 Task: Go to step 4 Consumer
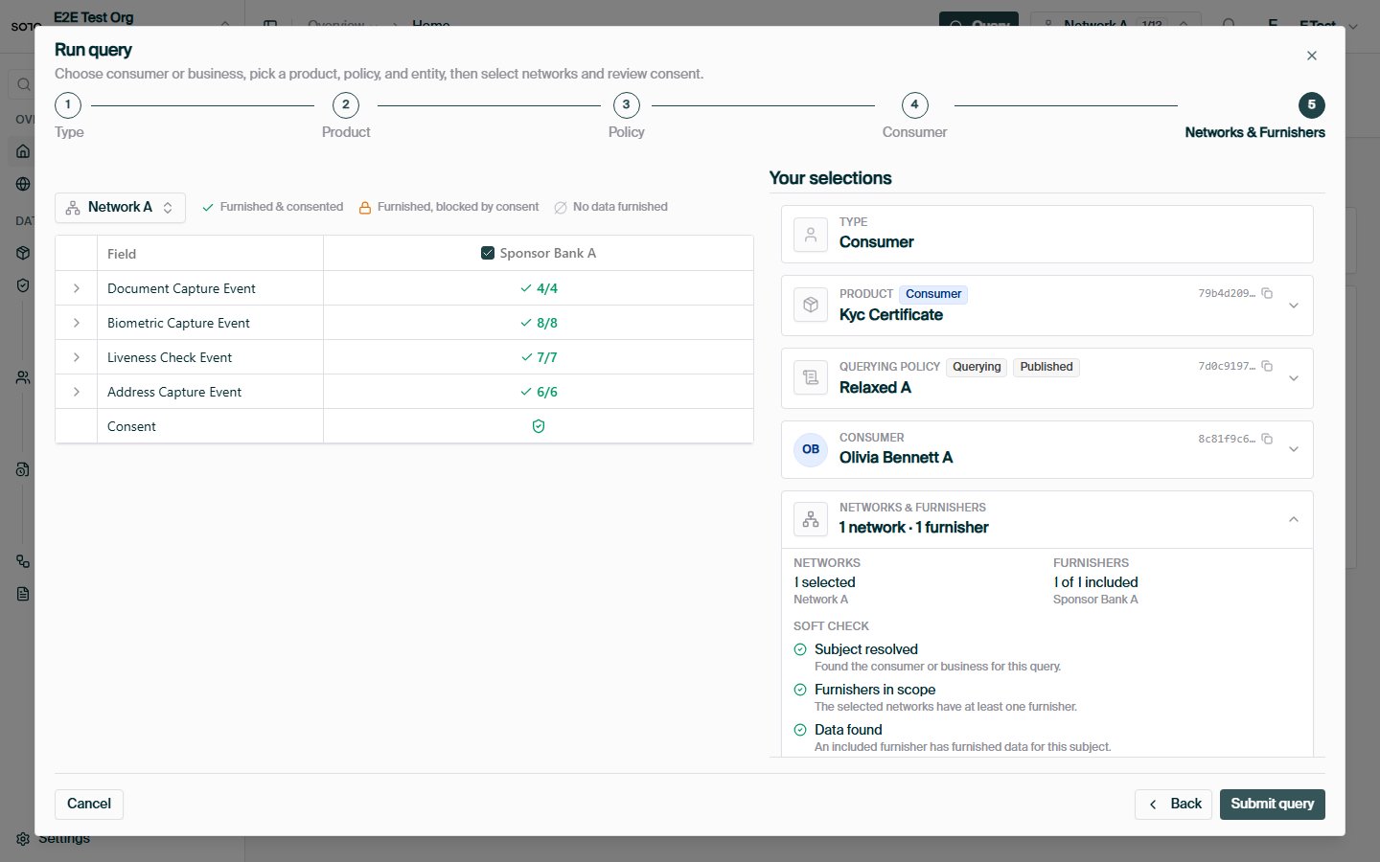914,104
